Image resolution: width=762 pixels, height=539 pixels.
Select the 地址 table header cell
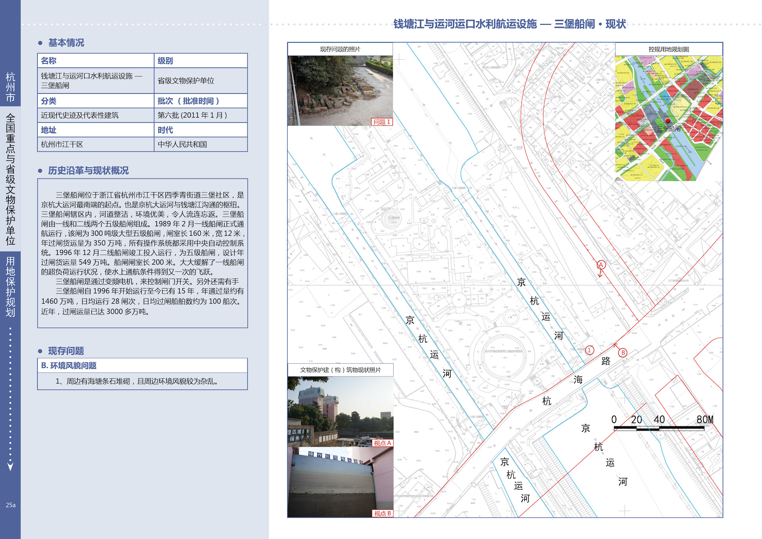[x=96, y=130]
